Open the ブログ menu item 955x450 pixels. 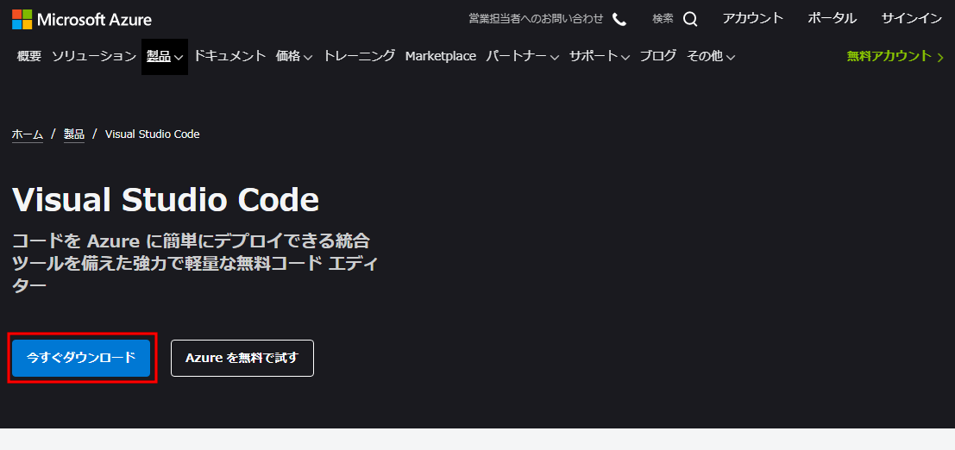tap(657, 56)
